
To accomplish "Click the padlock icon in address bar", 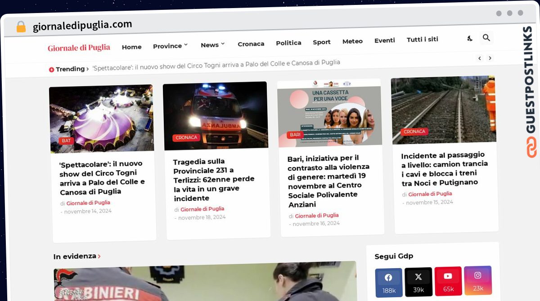I will [x=21, y=27].
